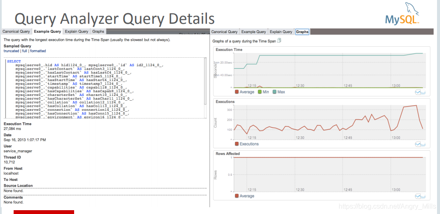
Task: Toggle the Max series in Execution Time legend
Action: 279,92
